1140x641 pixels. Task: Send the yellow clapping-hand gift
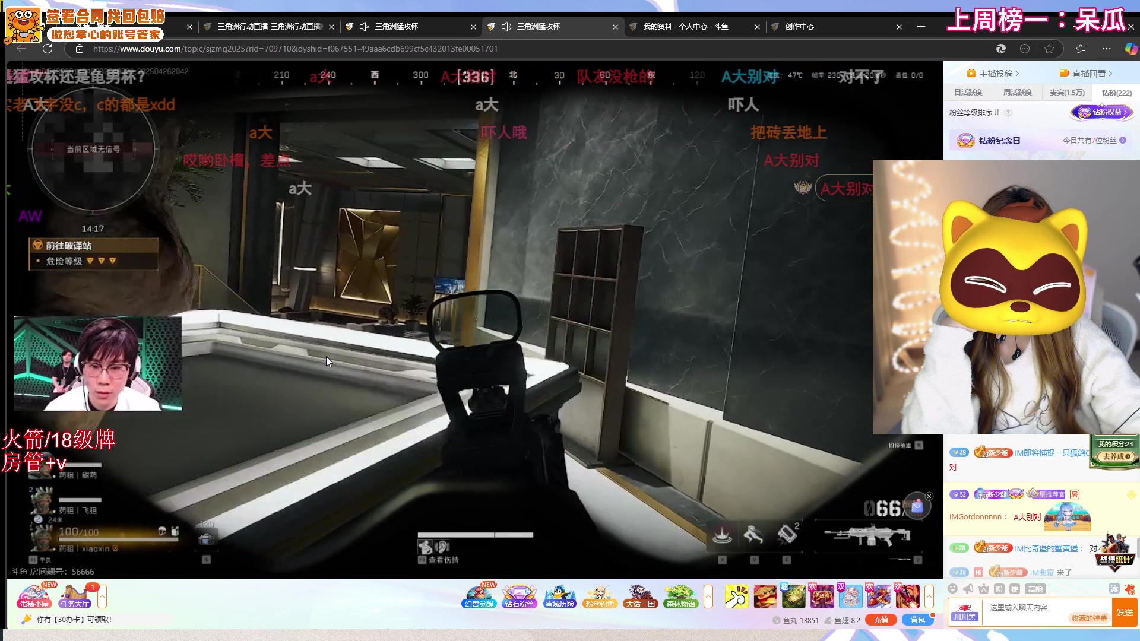click(736, 596)
